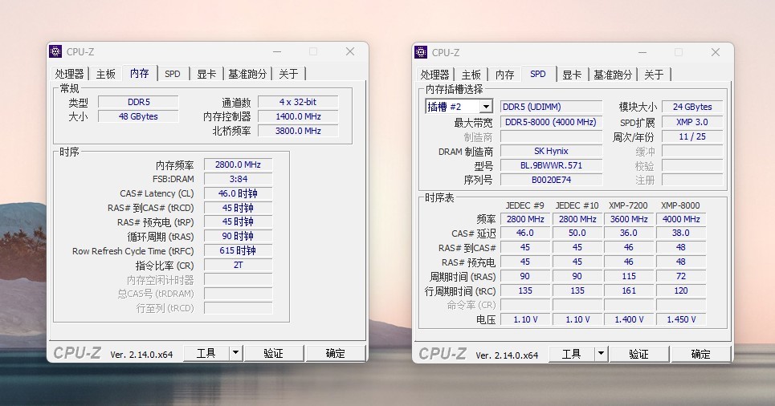Click the DDR5 type field
775x406 pixels.
(x=138, y=102)
